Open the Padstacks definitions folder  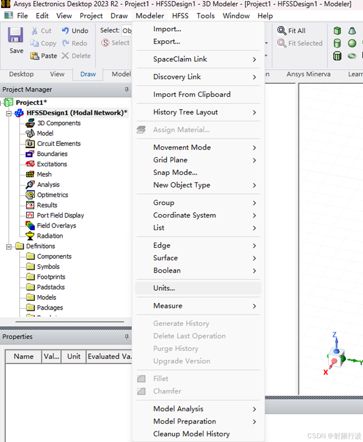point(51,287)
